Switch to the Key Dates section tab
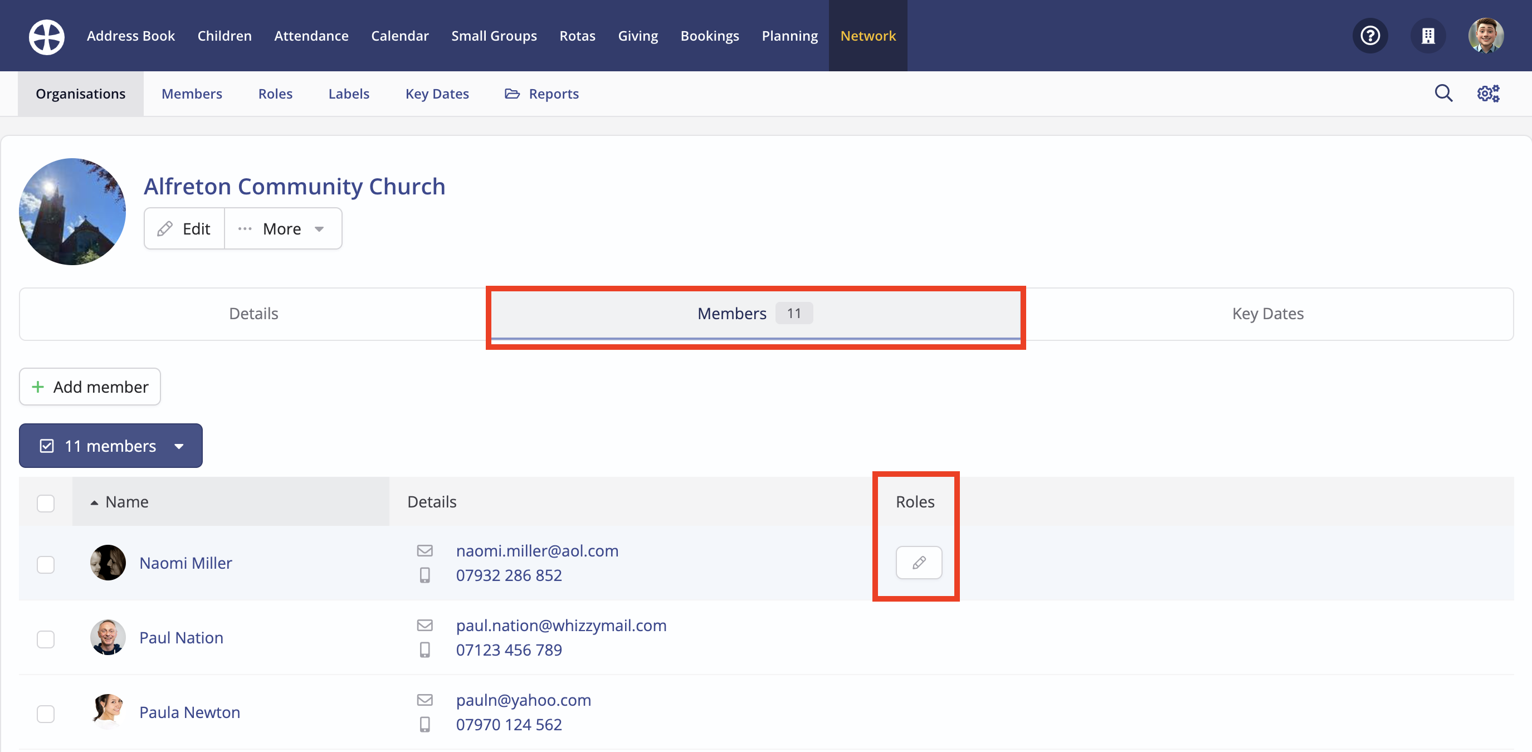Screen dimensions: 1532x752 pyautogui.click(x=1267, y=314)
